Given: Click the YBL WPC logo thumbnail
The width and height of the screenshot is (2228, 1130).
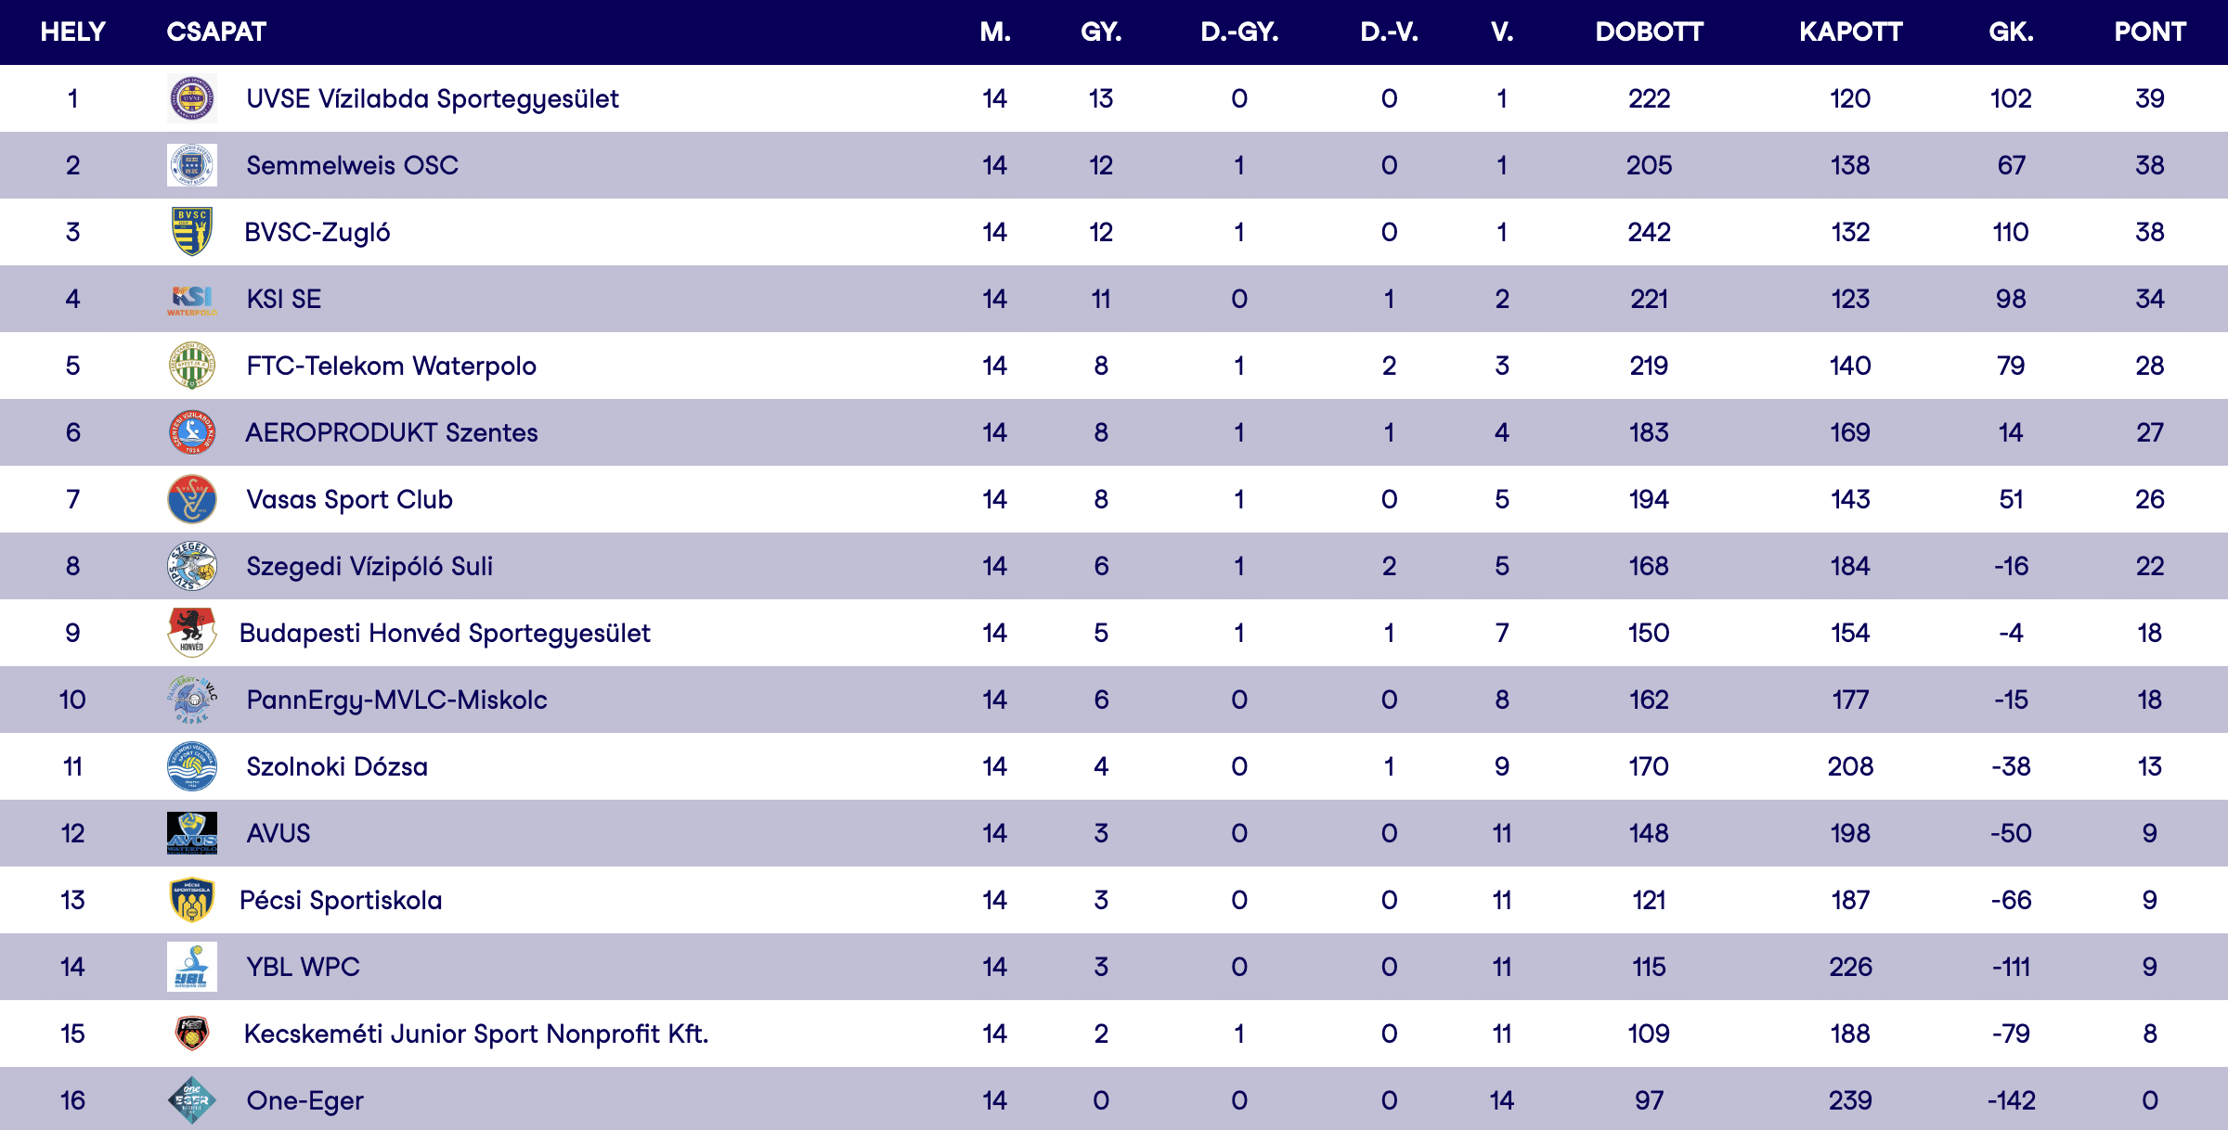Looking at the screenshot, I should [192, 967].
